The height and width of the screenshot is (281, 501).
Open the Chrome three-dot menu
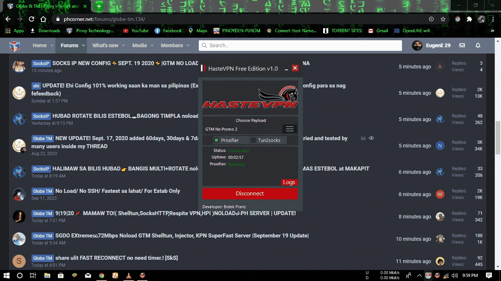pos(493,19)
